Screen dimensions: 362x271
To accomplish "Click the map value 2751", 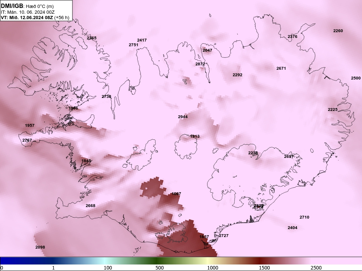I will click(134, 45).
